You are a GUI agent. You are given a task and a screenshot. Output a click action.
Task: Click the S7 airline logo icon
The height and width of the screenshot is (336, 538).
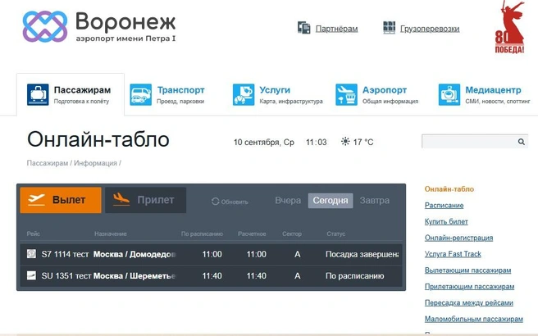(x=31, y=254)
